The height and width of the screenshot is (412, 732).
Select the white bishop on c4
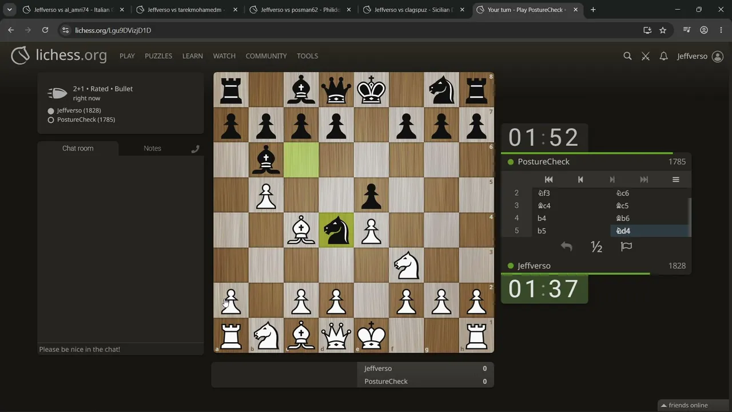point(301,230)
